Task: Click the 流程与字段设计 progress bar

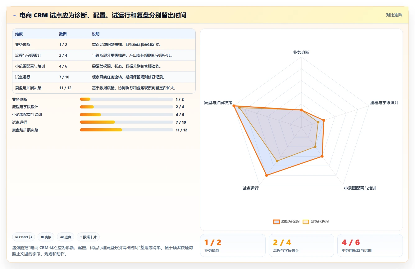Action: [x=126, y=107]
